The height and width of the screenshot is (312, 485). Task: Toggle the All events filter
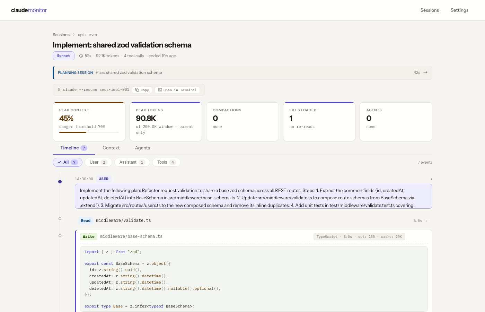(68, 162)
